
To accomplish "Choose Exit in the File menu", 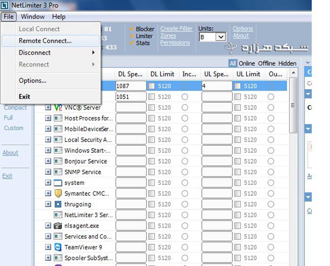I will pos(50,97).
